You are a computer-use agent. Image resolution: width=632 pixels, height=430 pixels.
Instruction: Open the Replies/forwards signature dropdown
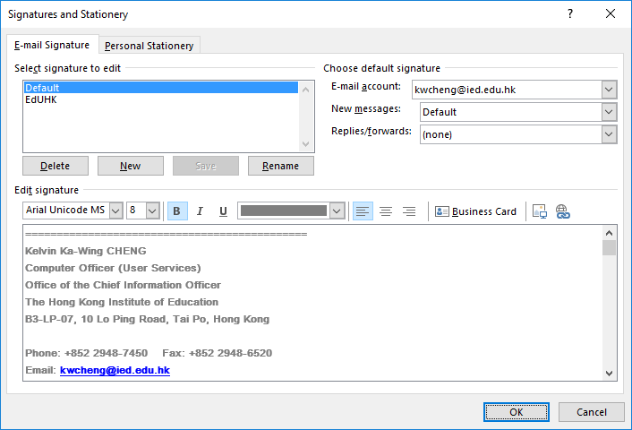[x=609, y=133]
